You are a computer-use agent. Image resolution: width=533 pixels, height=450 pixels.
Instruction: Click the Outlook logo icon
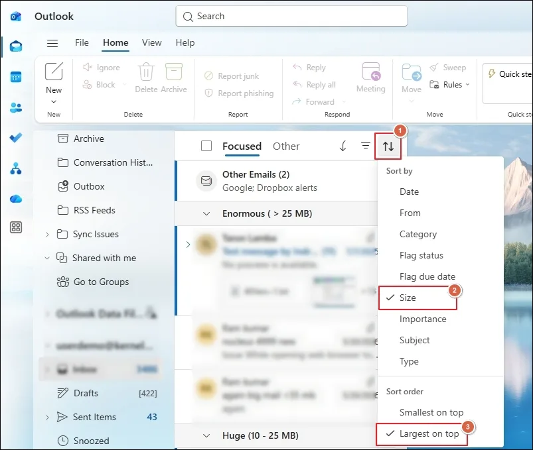click(16, 17)
